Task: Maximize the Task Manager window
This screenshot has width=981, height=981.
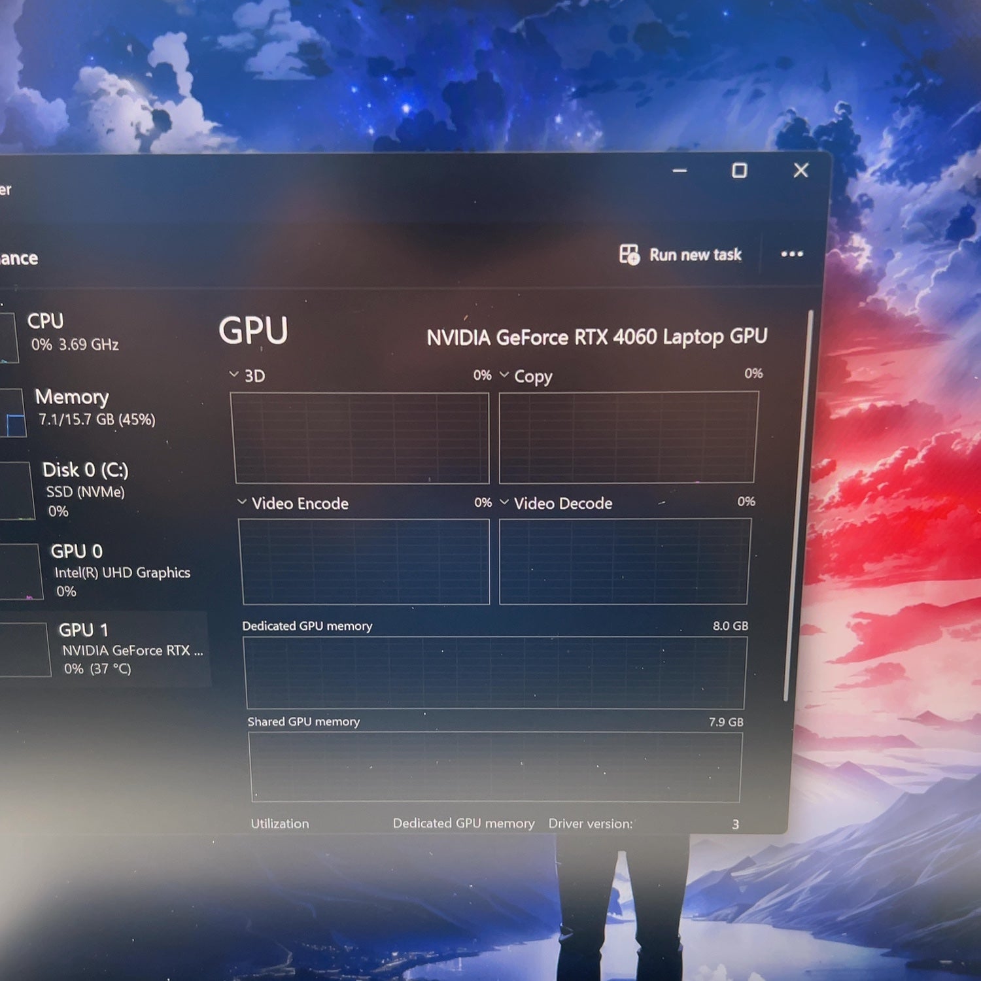Action: pos(739,171)
